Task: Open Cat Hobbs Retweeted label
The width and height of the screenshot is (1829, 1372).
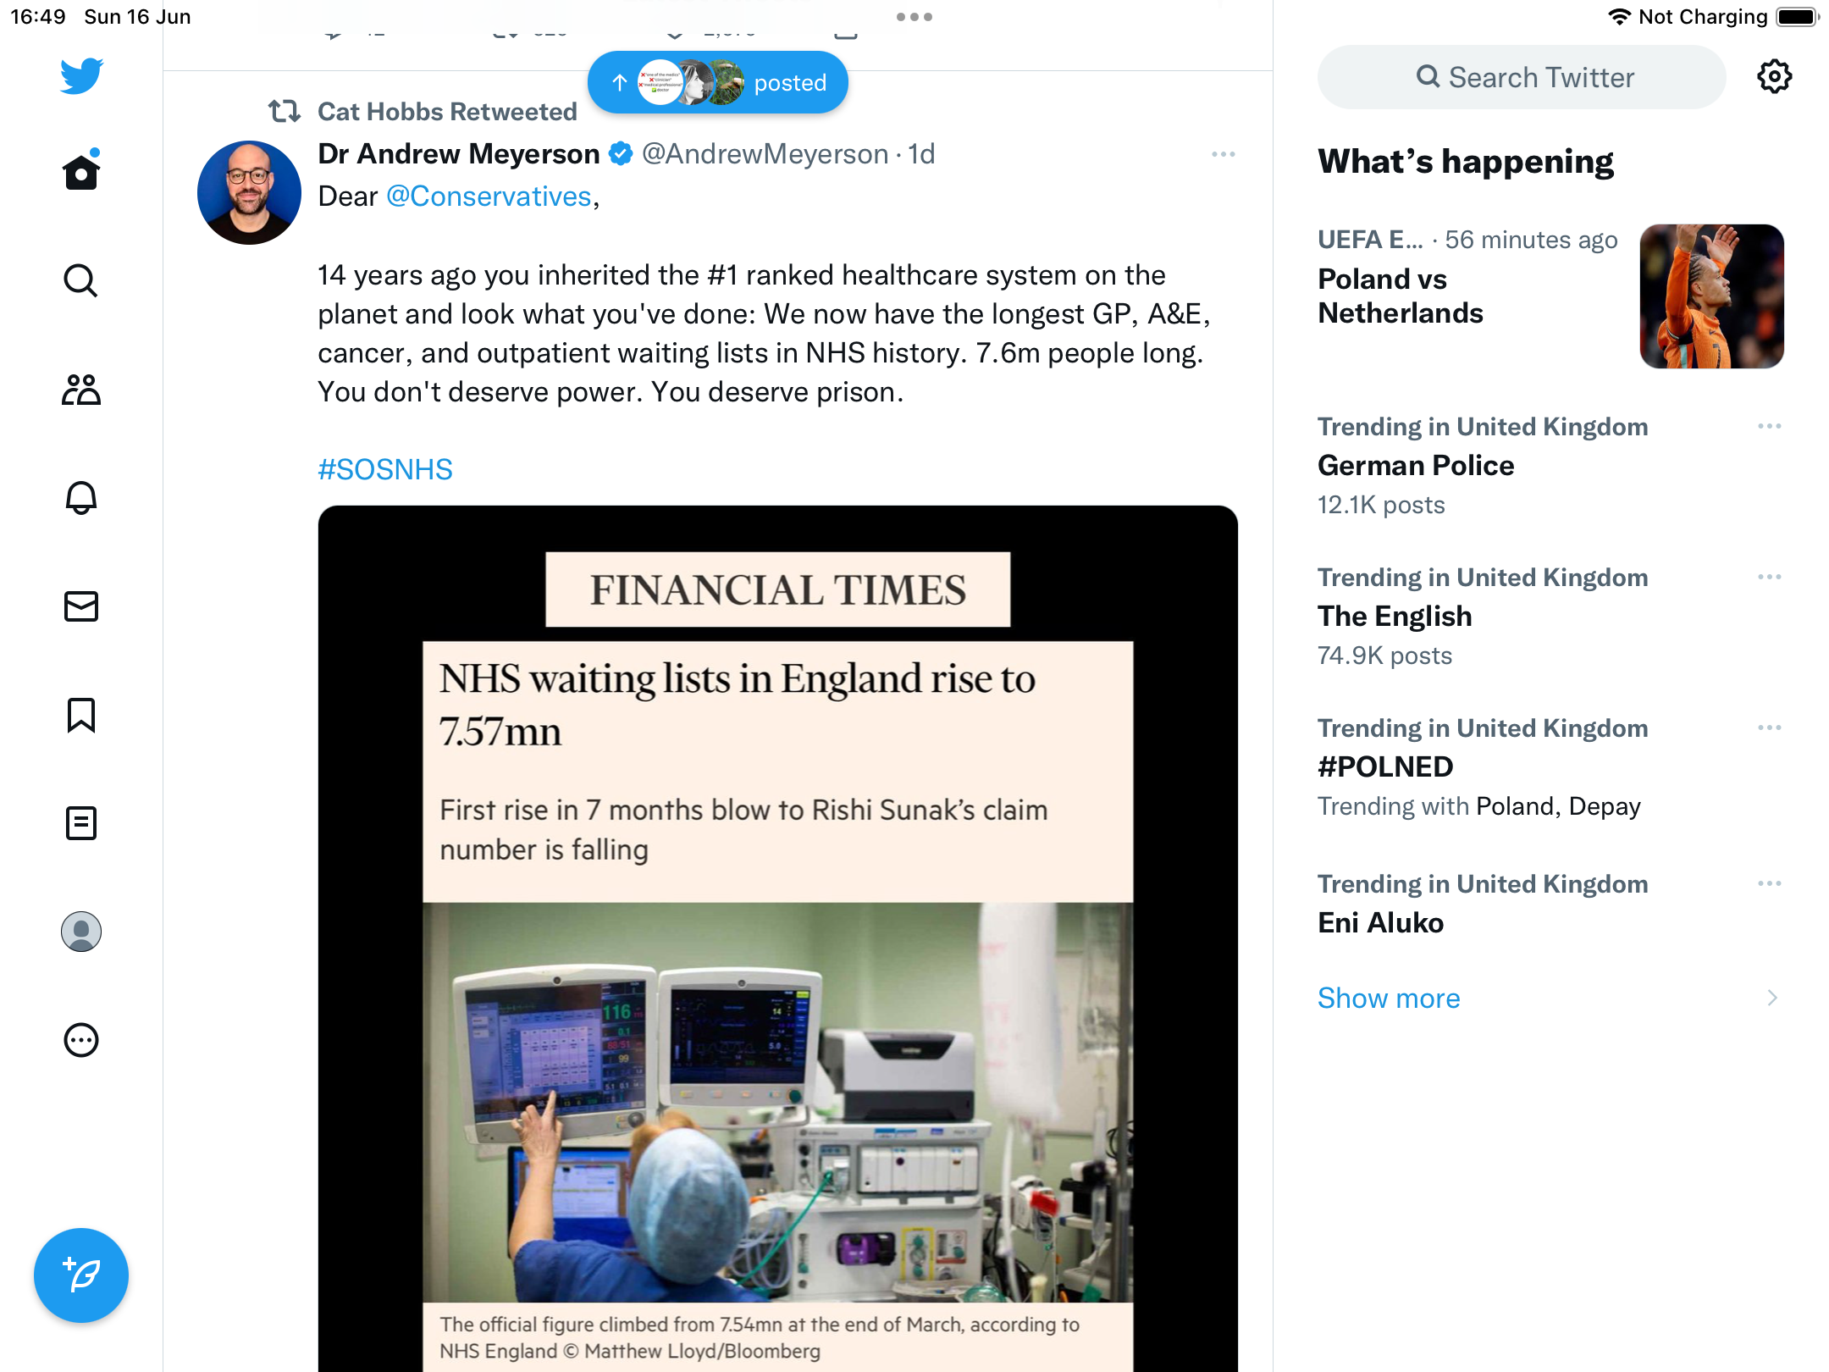Action: [447, 112]
